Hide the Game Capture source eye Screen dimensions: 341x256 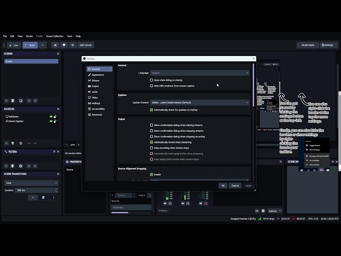[51, 121]
